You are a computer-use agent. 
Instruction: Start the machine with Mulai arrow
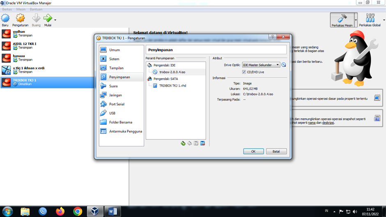pos(48,18)
